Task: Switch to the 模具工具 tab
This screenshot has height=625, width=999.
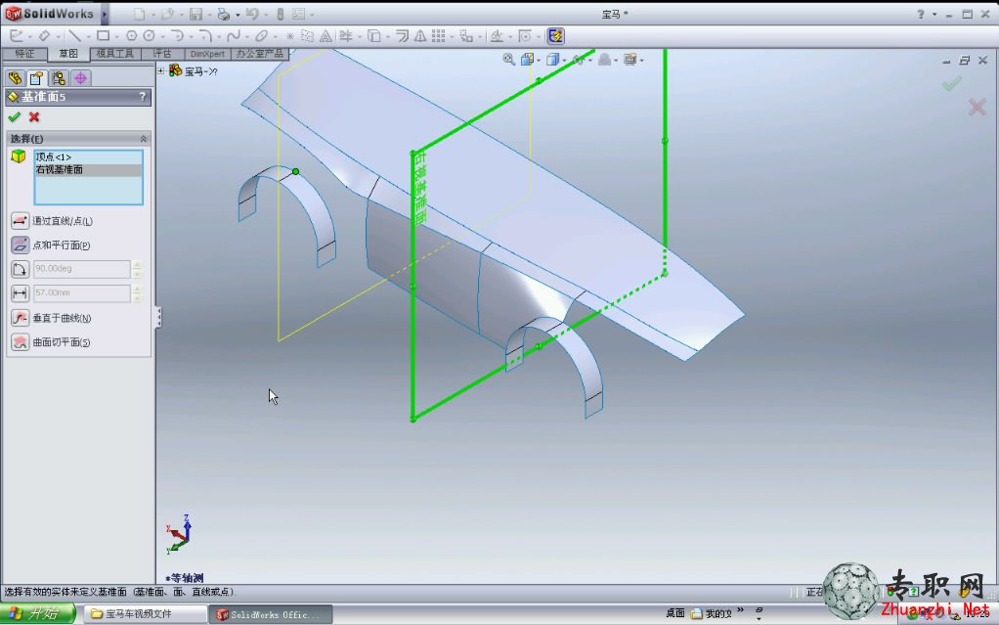Action: tap(115, 54)
